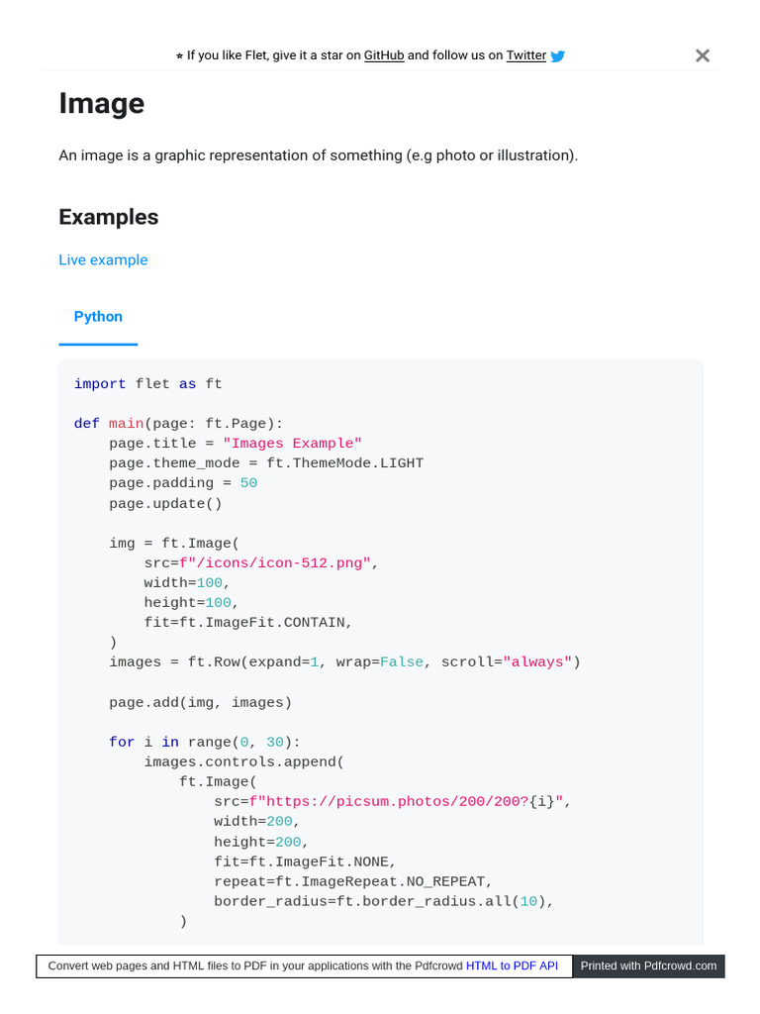Follow the Twitter link
Screen dimensions: 760x1014
tap(525, 55)
